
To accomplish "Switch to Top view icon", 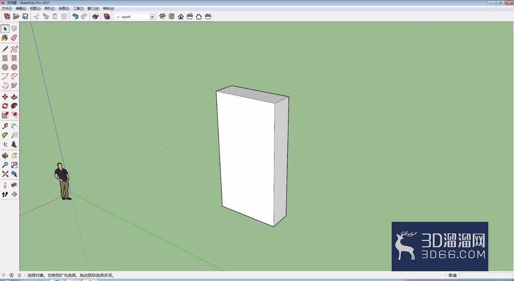I will (x=172, y=16).
